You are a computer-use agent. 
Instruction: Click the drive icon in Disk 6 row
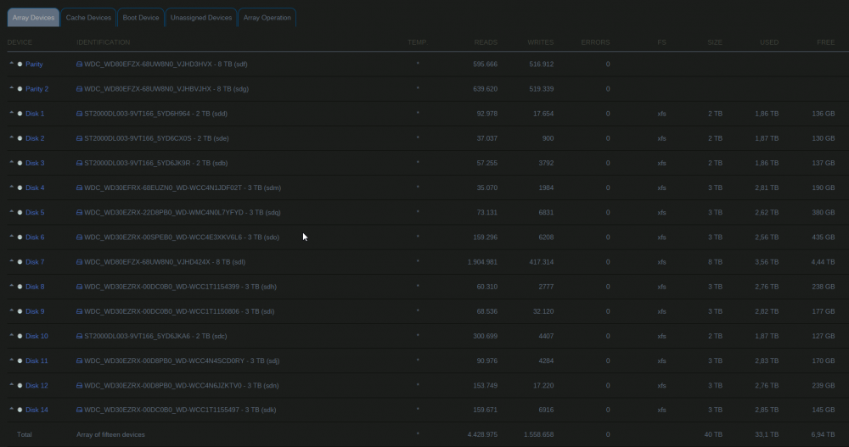79,237
